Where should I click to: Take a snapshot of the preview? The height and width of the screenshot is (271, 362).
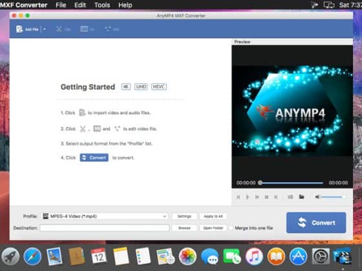click(290, 197)
